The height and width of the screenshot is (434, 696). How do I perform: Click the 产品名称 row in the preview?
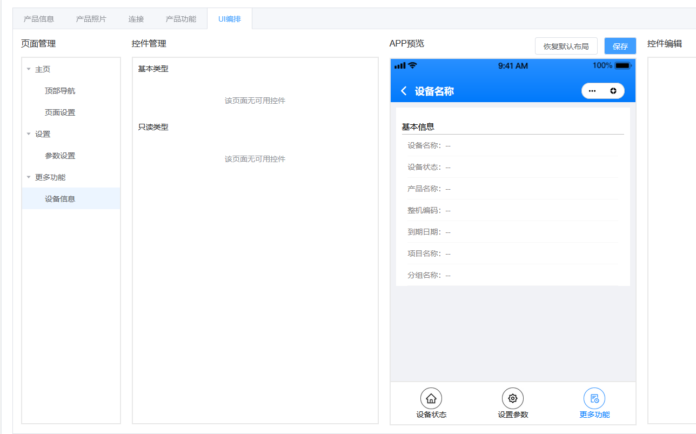513,189
